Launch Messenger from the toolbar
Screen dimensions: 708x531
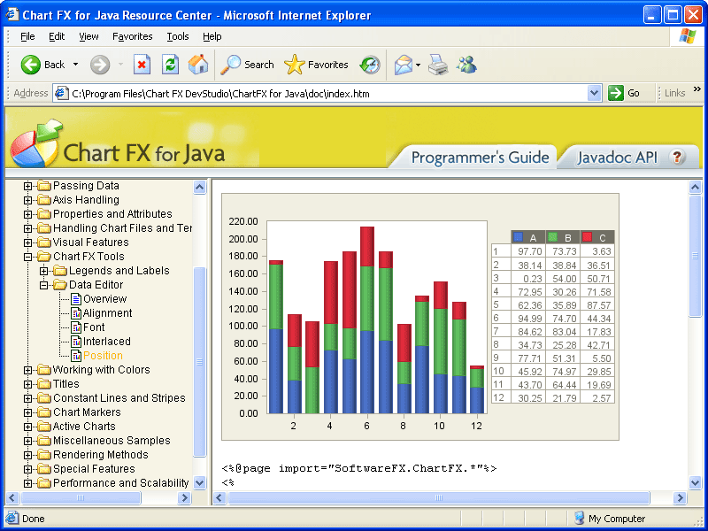466,64
